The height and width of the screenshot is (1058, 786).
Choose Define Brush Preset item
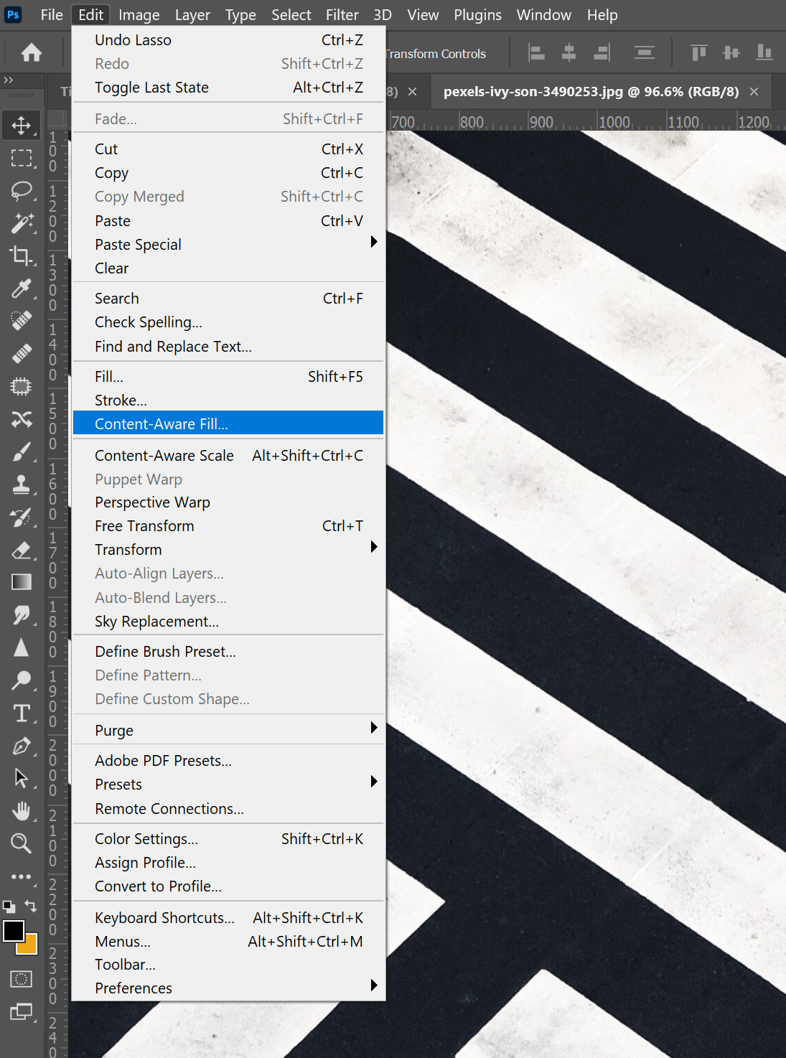[228, 652]
